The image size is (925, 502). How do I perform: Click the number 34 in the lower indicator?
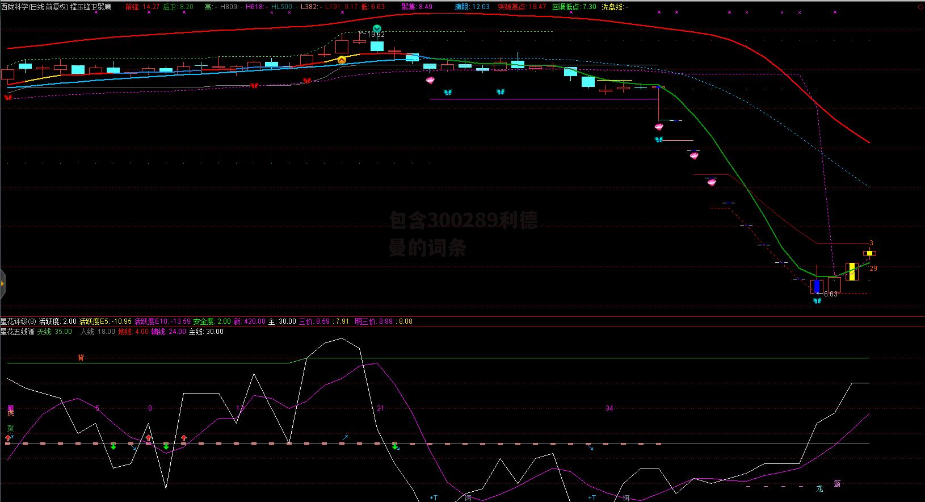click(609, 408)
